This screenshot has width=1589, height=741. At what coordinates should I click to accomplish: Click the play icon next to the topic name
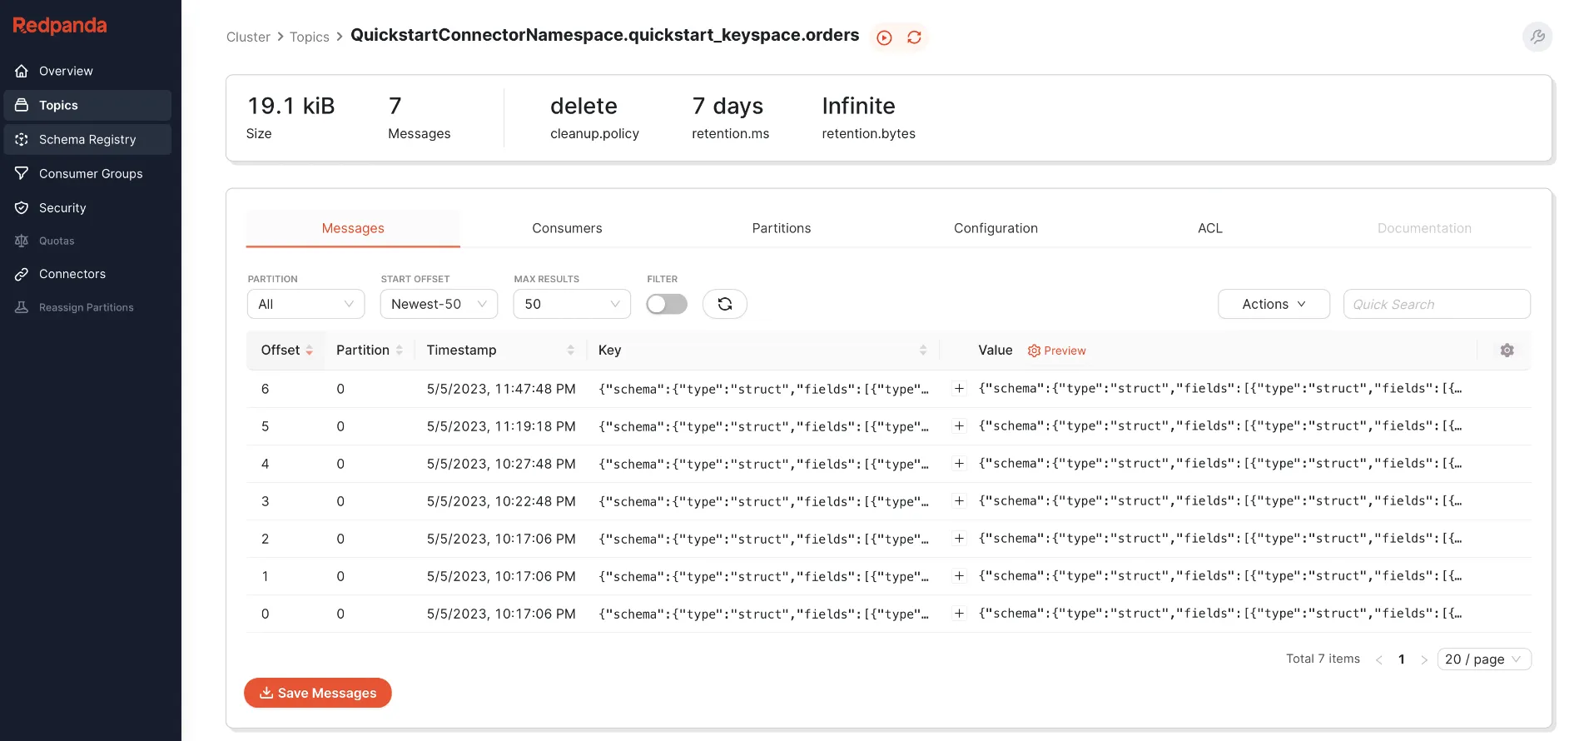[x=885, y=37]
